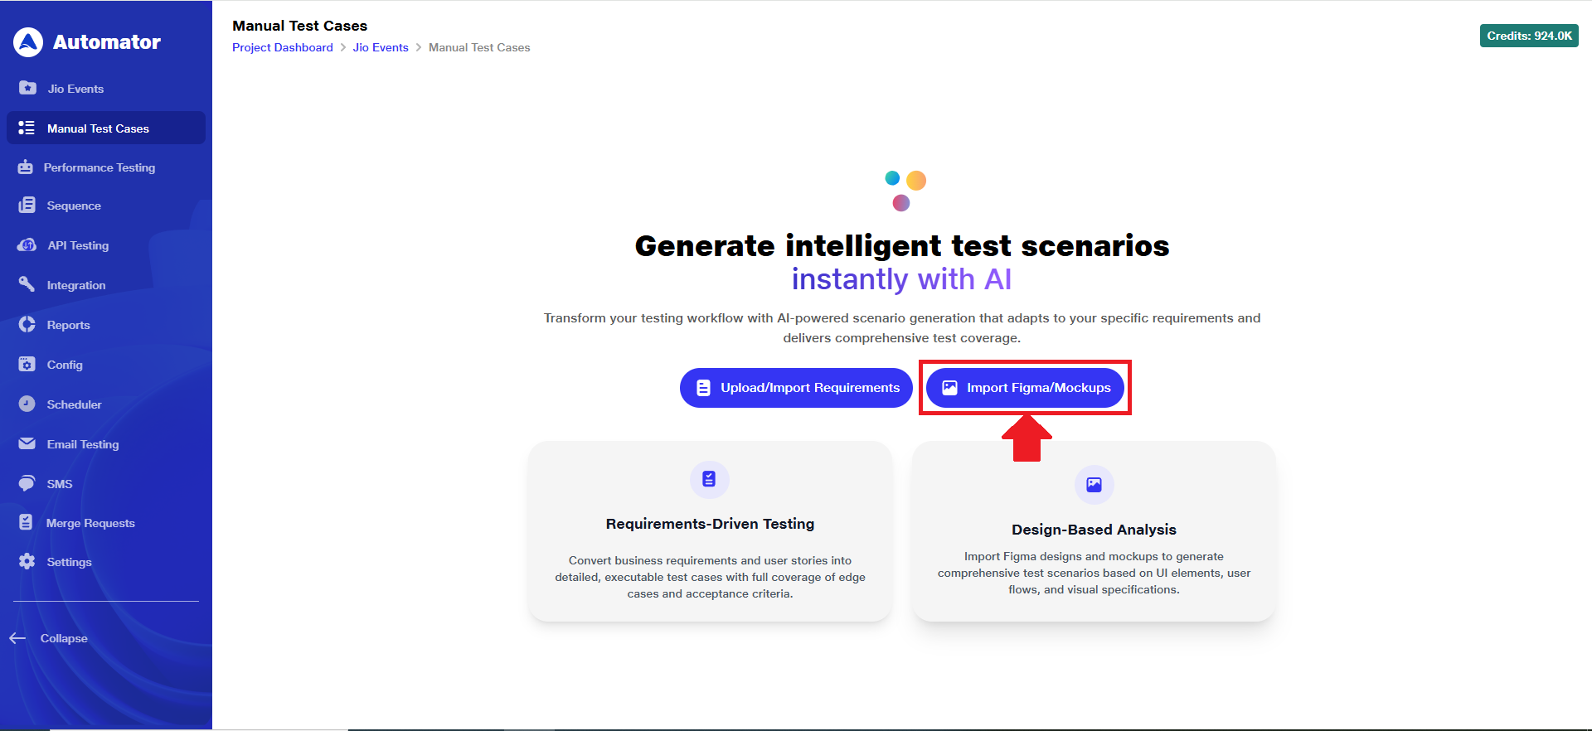The width and height of the screenshot is (1592, 731).
Task: Open Jio Events project in sidebar
Action: point(75,89)
